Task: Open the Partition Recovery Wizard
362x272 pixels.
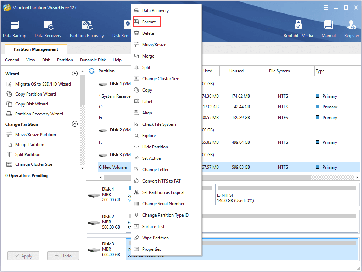Action: click(x=35, y=114)
